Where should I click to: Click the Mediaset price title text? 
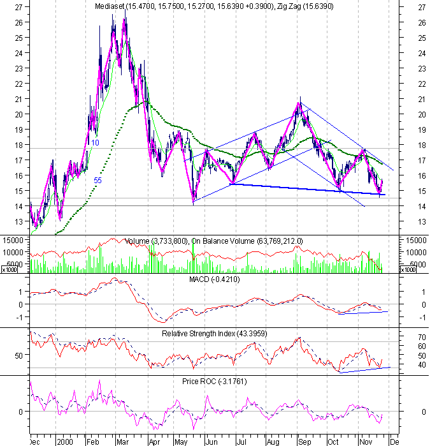(x=184, y=6)
